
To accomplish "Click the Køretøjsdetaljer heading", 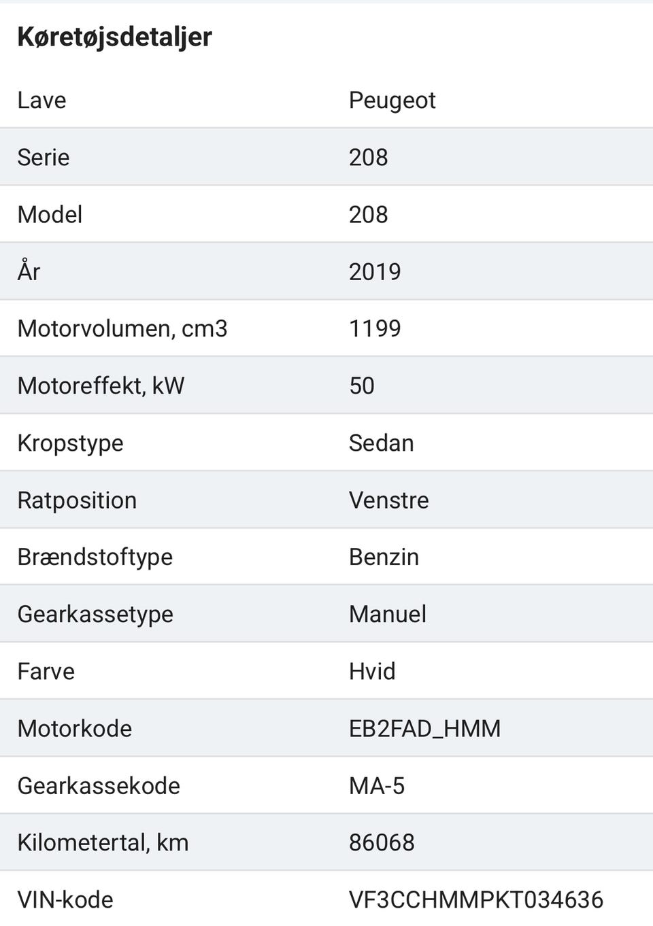I will [114, 37].
